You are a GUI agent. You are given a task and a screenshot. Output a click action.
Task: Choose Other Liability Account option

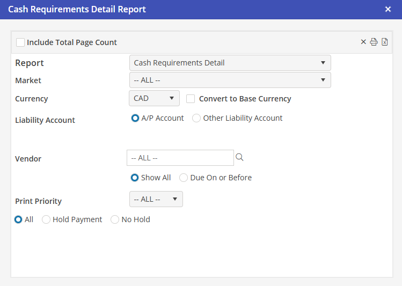tap(196, 118)
